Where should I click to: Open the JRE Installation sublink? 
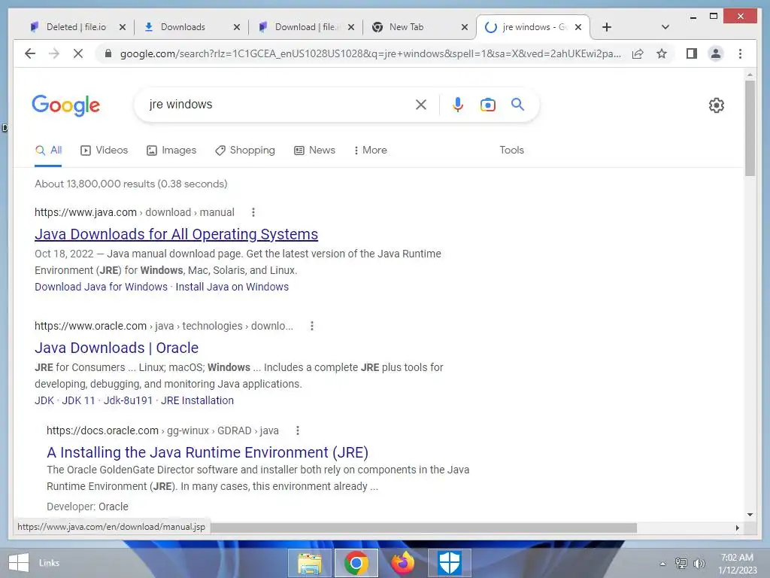(x=198, y=400)
